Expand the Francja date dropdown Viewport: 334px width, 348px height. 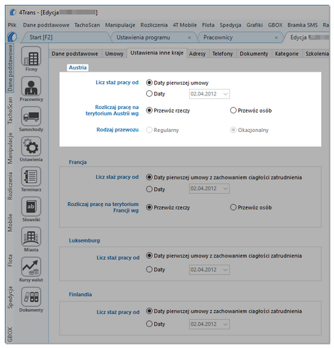point(225,189)
